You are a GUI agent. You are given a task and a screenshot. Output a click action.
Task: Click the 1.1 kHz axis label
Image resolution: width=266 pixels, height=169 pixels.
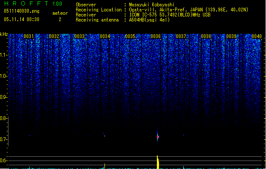coord(3,55)
